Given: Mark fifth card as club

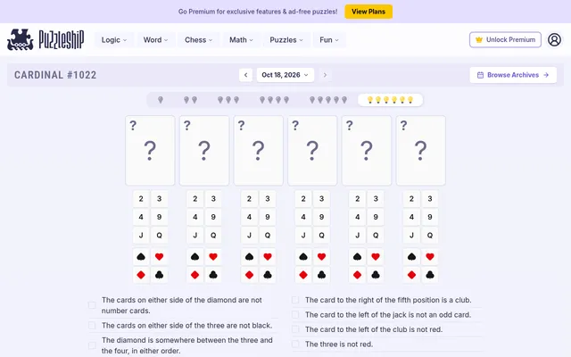Looking at the screenshot, I should (376, 275).
